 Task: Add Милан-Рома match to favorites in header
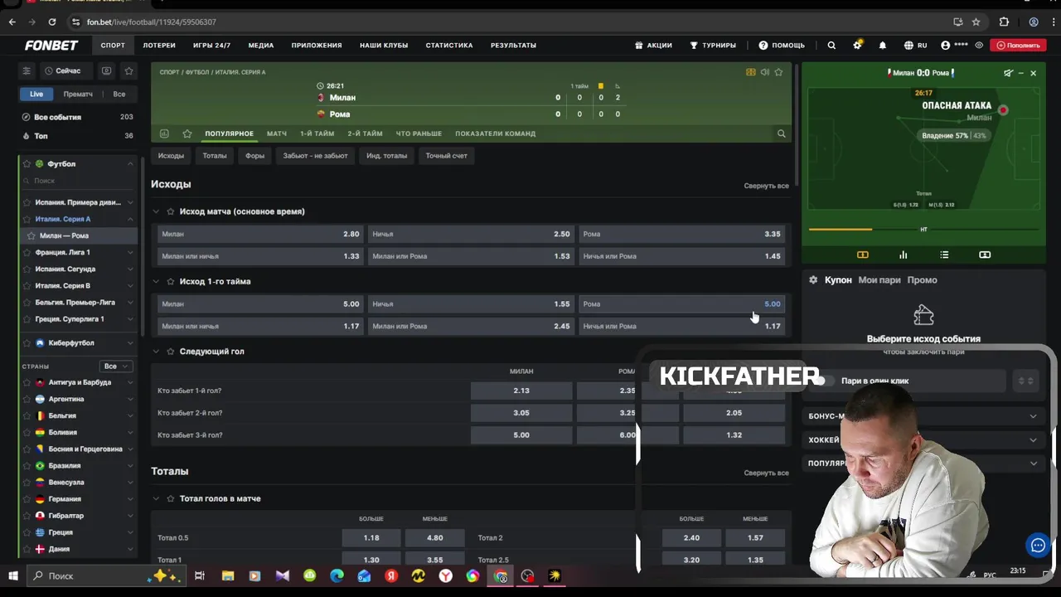coord(778,72)
